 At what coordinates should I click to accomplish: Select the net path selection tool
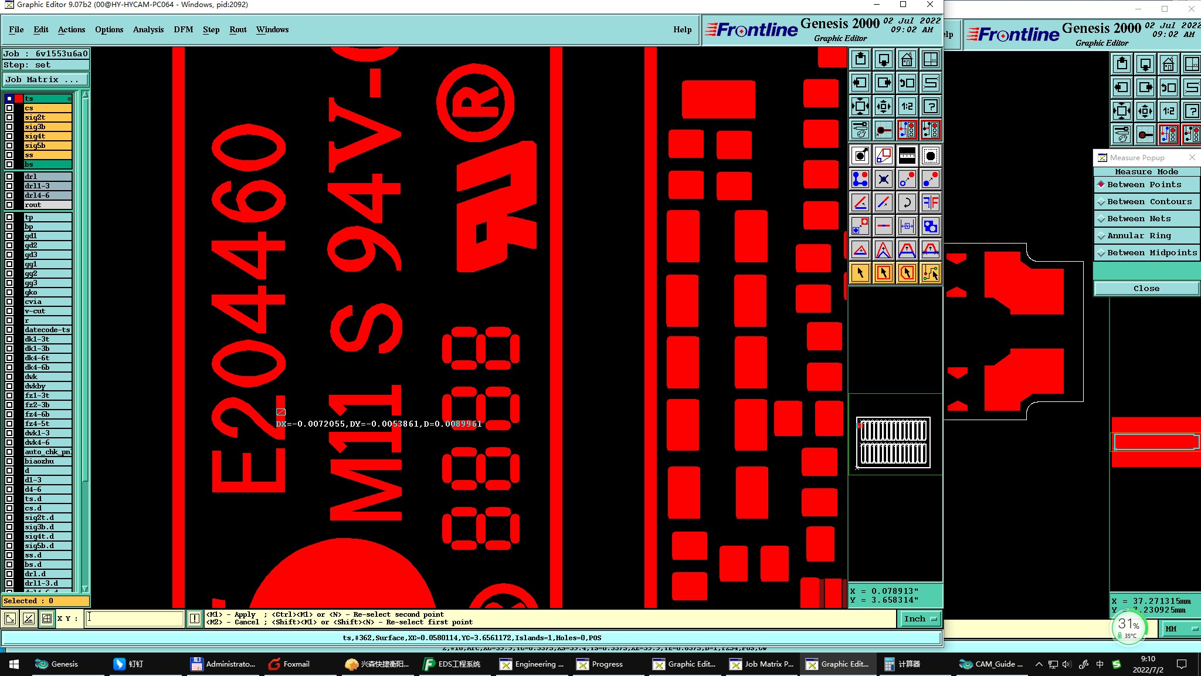pyautogui.click(x=931, y=273)
